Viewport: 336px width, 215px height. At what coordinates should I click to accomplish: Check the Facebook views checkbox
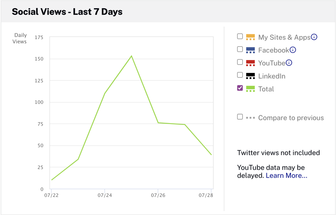pyautogui.click(x=240, y=49)
